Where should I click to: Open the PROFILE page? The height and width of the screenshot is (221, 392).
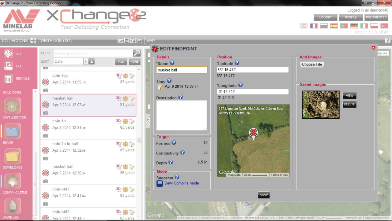[351, 17]
